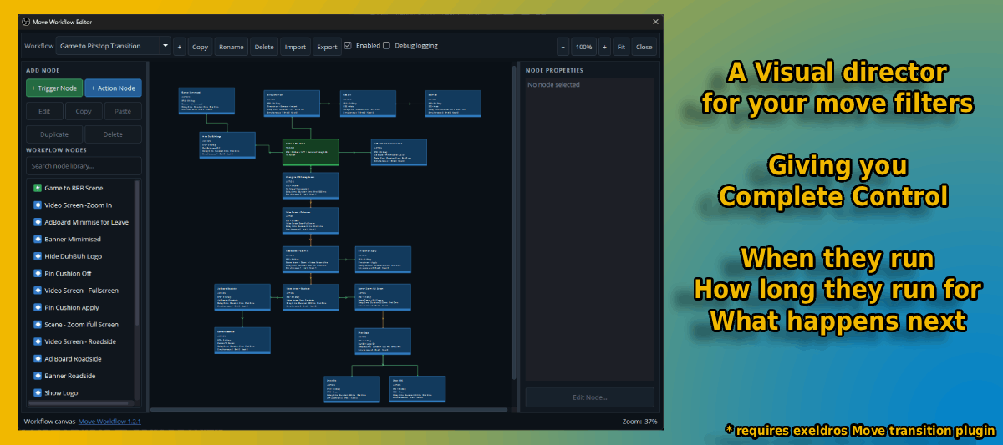
Task: Click the Close button in the toolbar
Action: pos(644,47)
